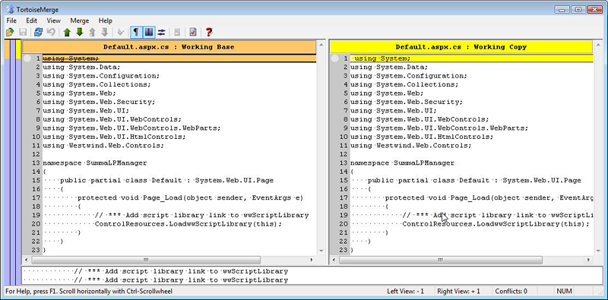Click line 1 state marker in Working Base
Viewport: 608px width, 300px height.
(x=27, y=58)
